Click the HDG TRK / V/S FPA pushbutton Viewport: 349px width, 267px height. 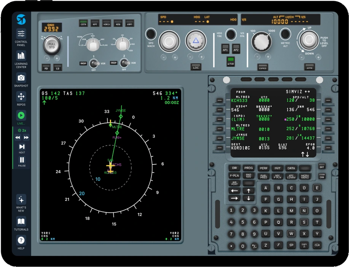(231, 35)
